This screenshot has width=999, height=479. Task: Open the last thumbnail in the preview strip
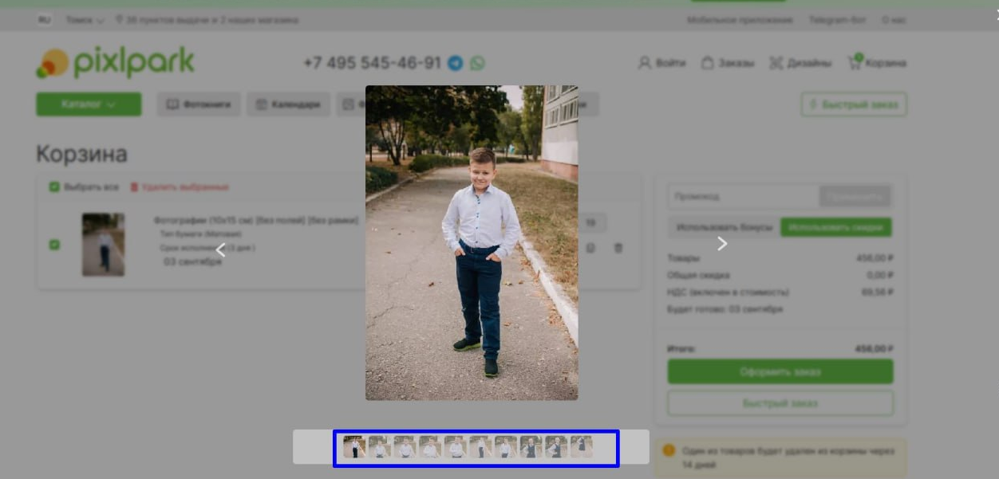582,447
